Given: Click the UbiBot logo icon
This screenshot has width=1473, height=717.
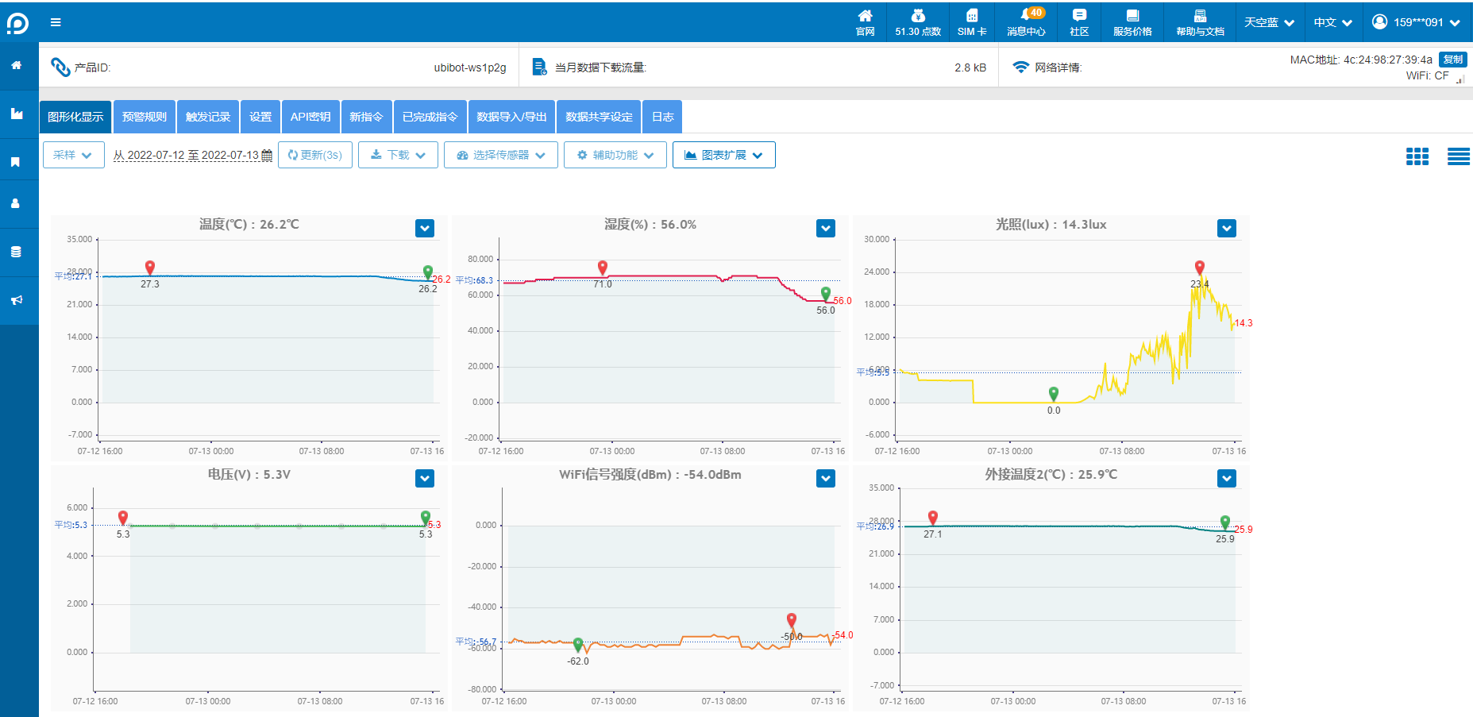Looking at the screenshot, I should (17, 23).
